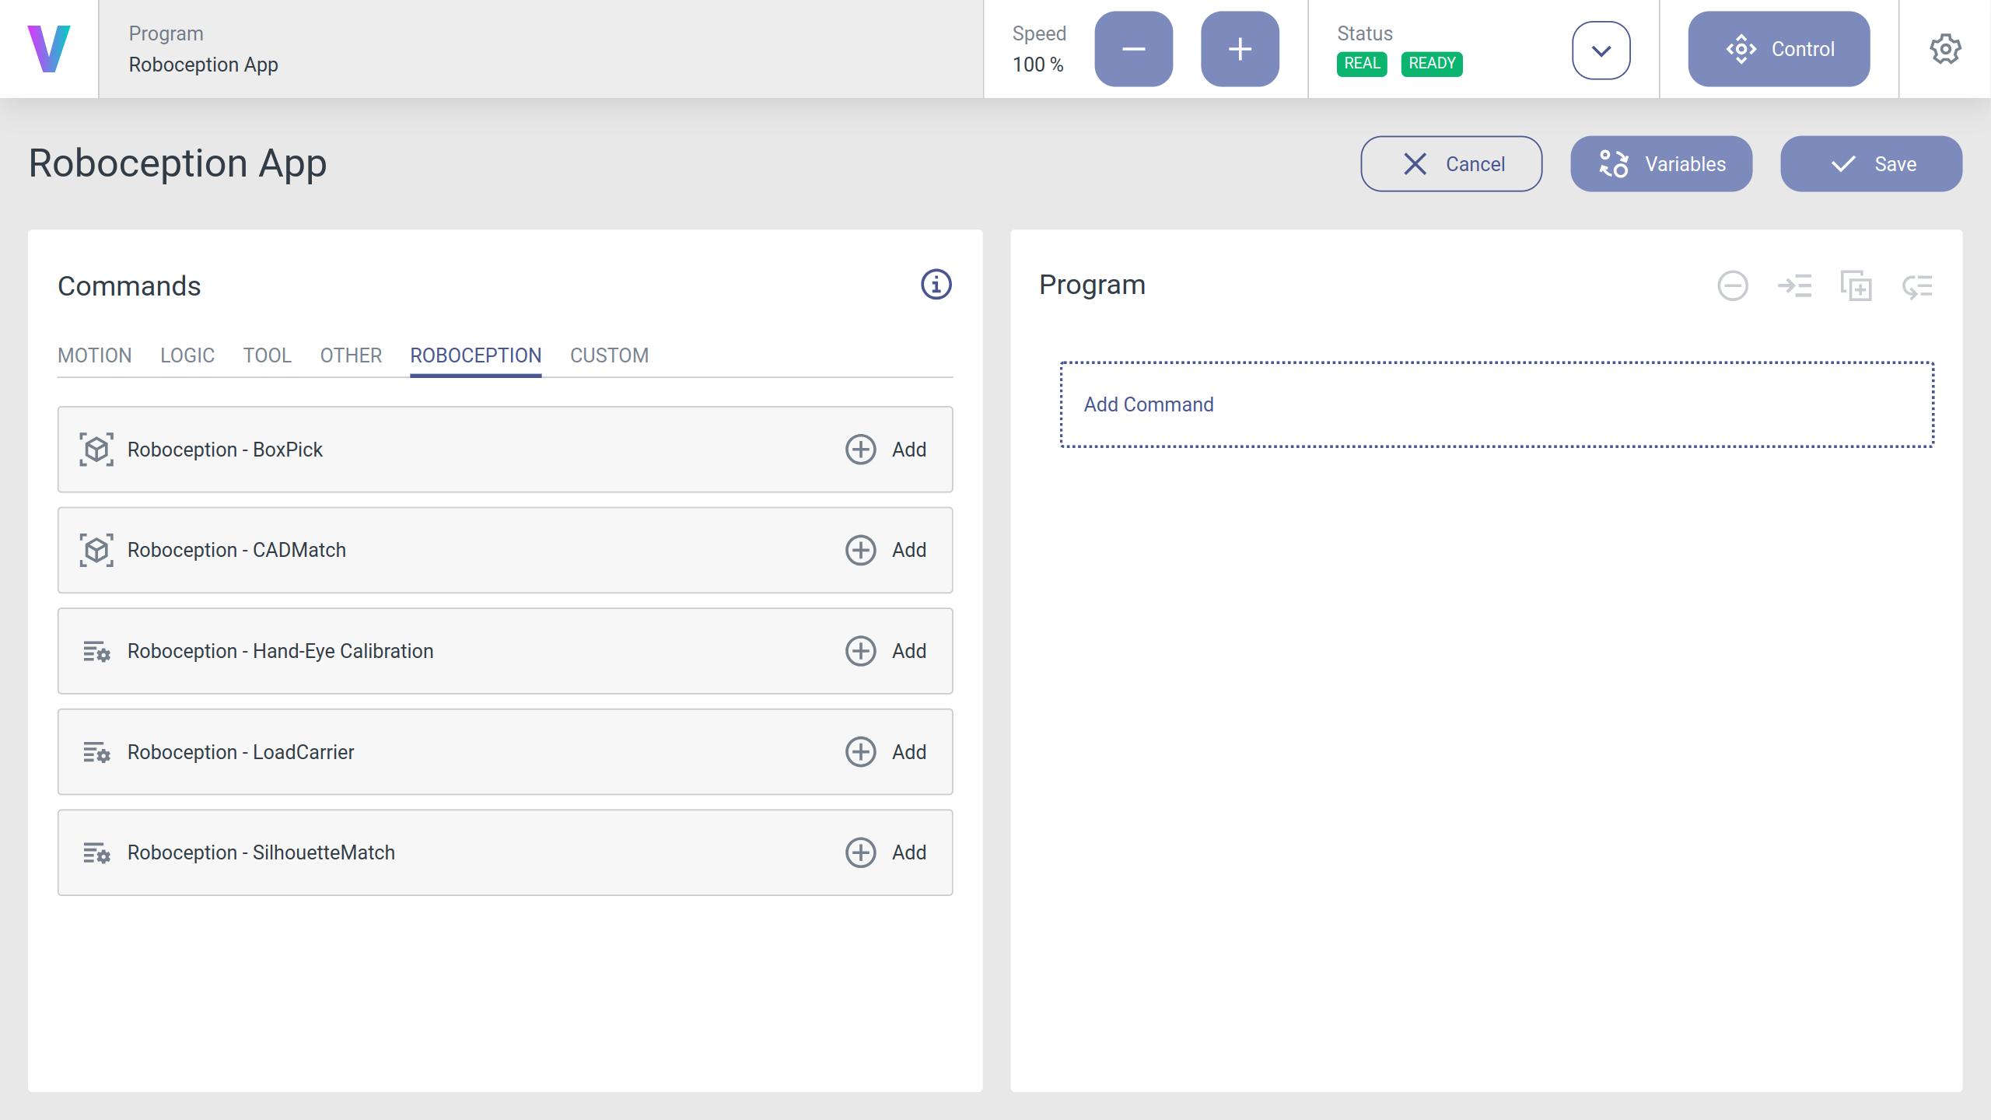Click the CADMatch cube icon
The height and width of the screenshot is (1120, 1991).
pos(96,550)
